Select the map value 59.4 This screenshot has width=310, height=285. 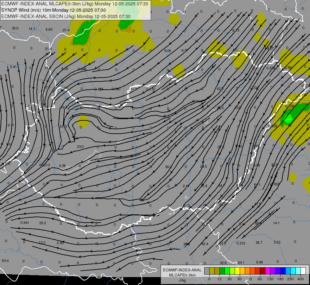point(258,223)
